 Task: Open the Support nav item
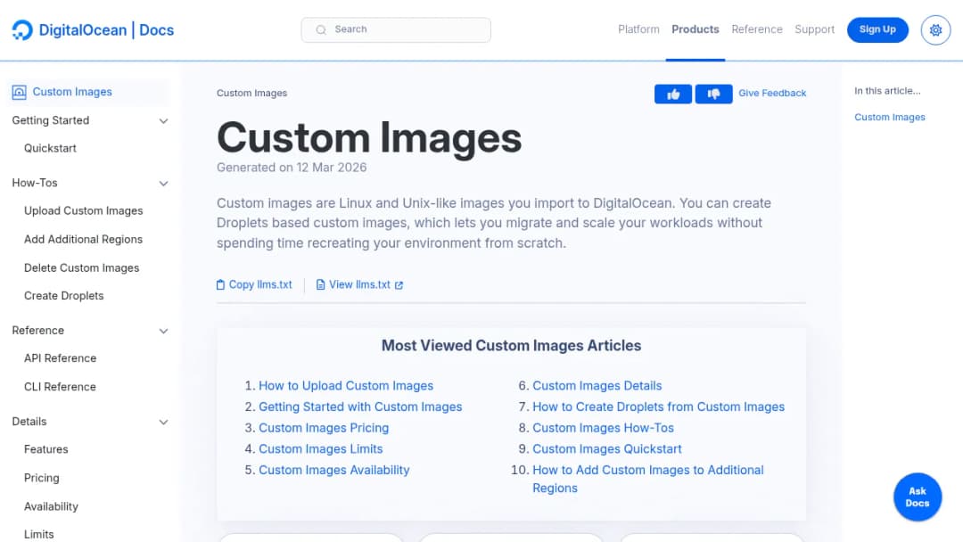click(814, 29)
